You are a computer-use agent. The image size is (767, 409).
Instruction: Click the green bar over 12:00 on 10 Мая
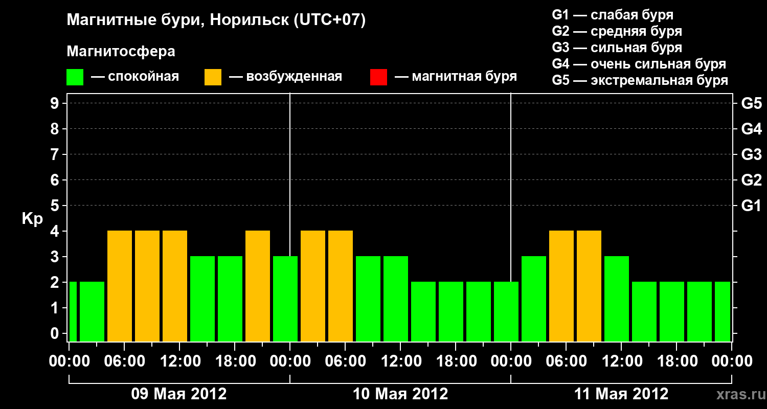(x=396, y=299)
